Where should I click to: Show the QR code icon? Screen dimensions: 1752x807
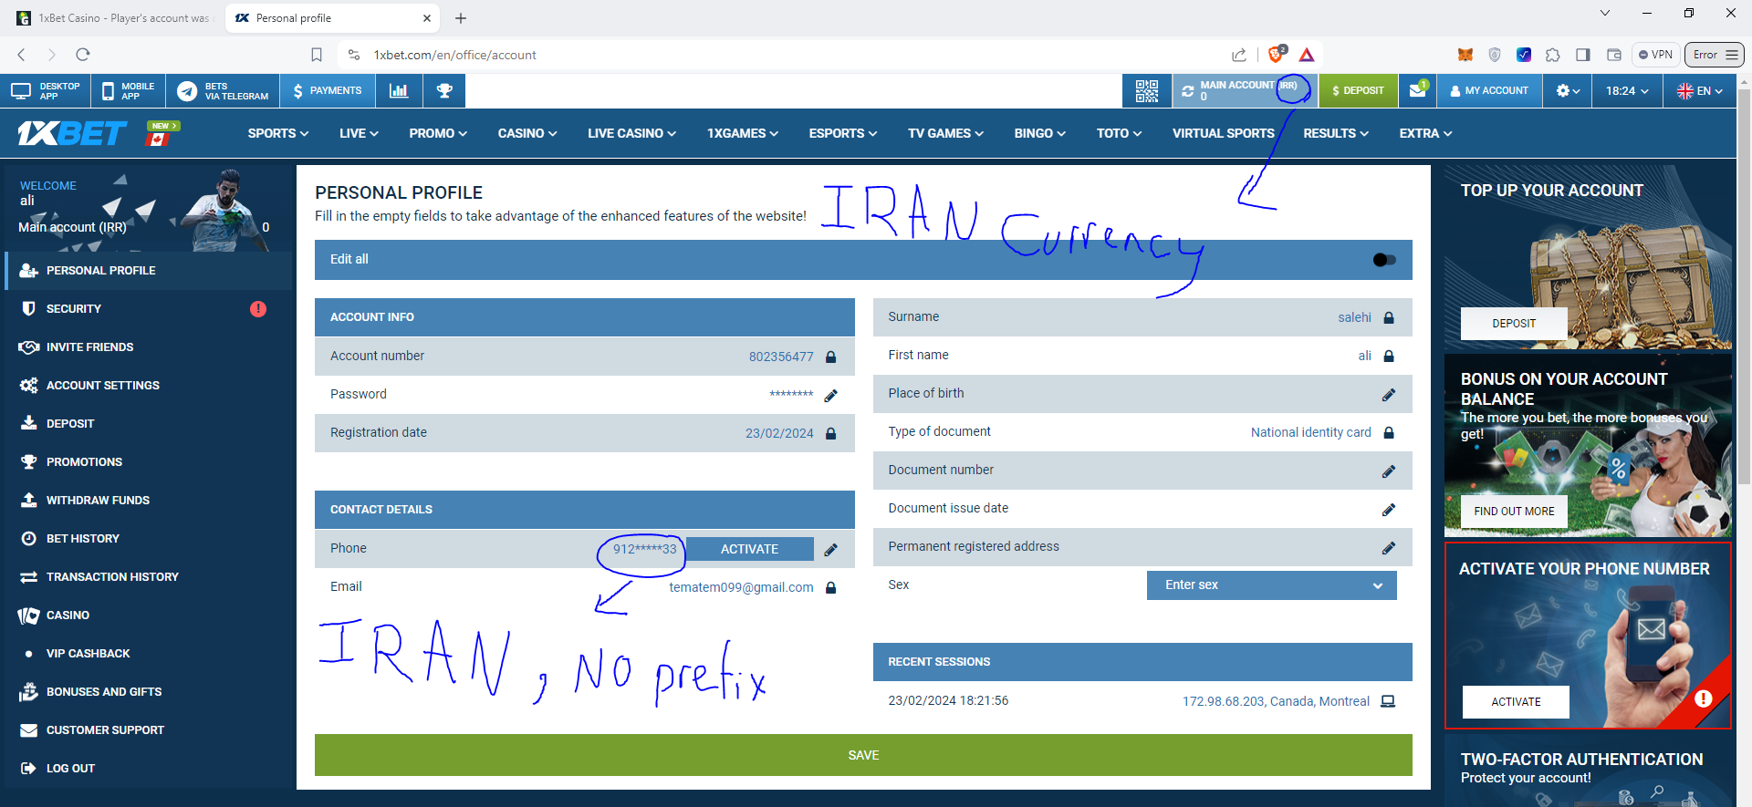1147,90
